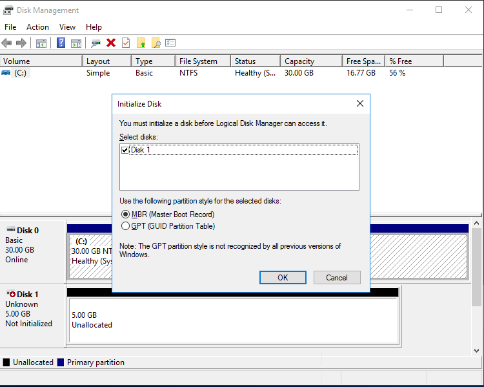This screenshot has height=387, width=484.
Task: Open the Action menu
Action: 37,27
